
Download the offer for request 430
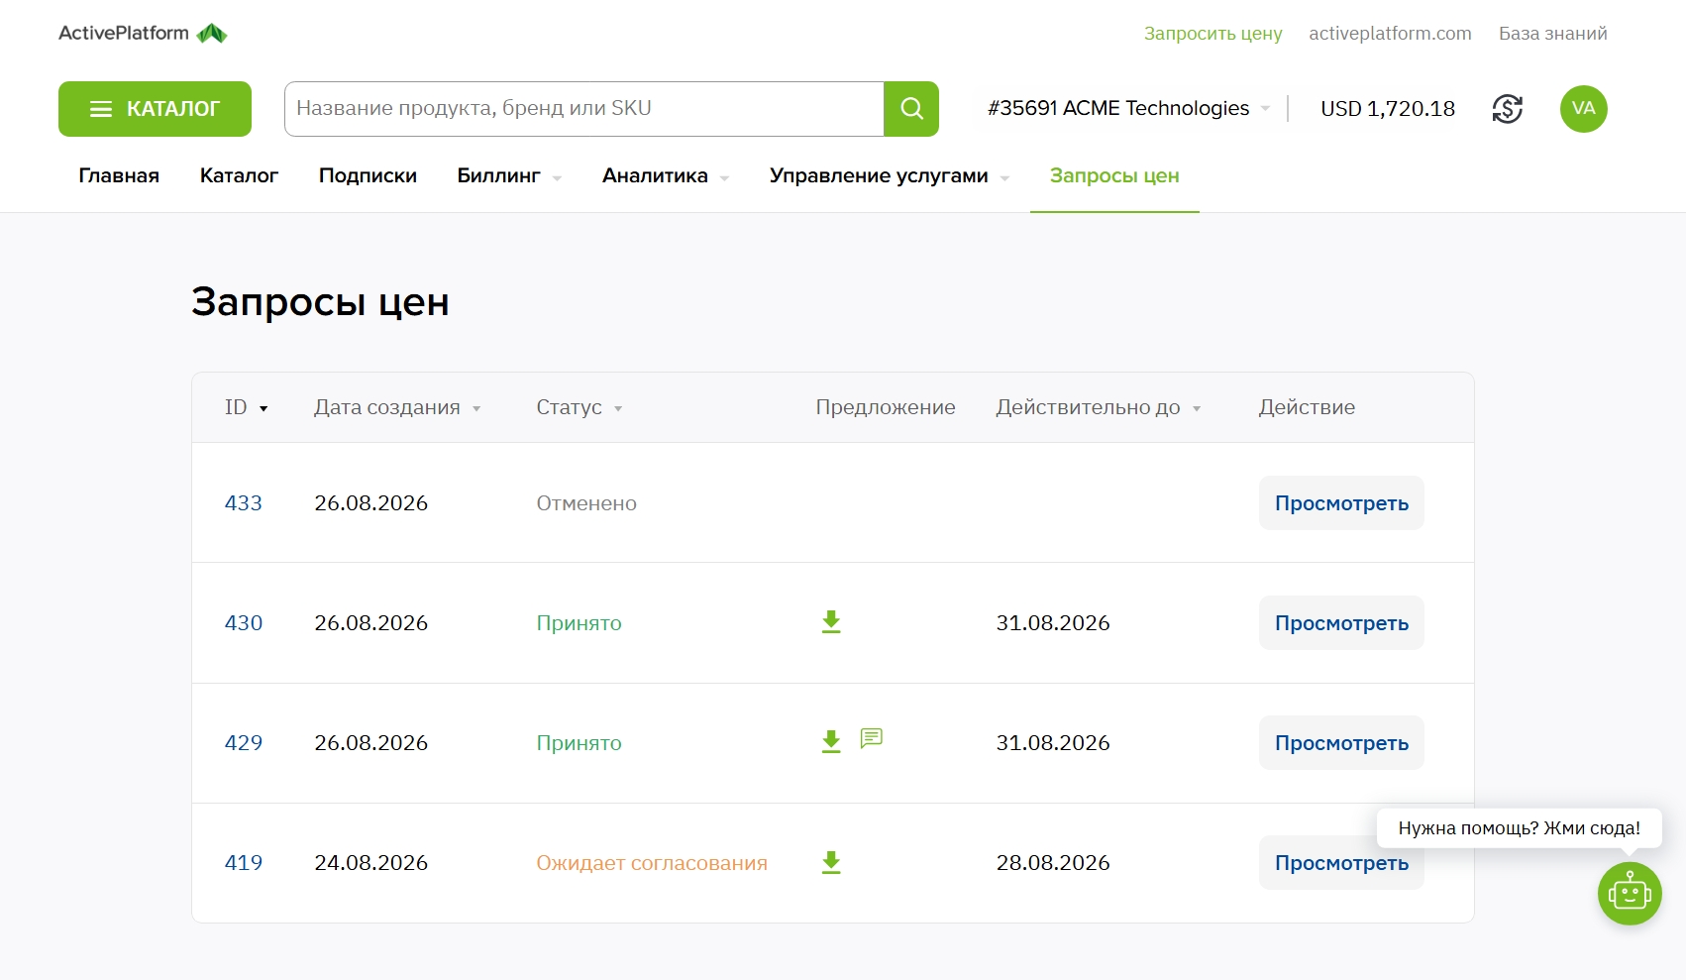[831, 622]
